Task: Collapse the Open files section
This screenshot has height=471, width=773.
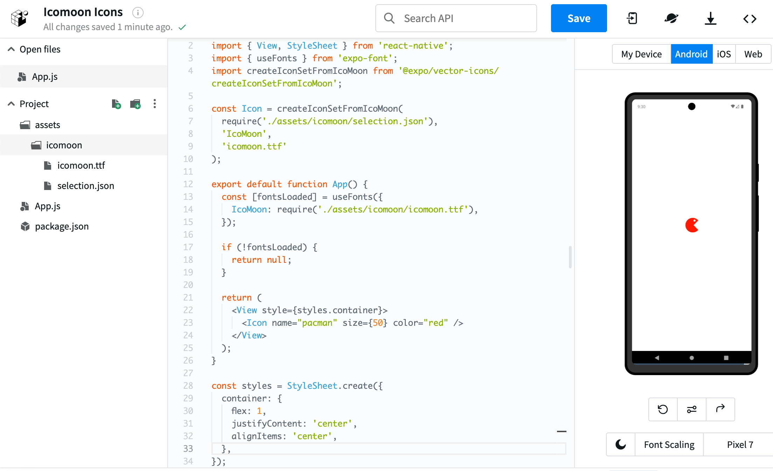Action: [11, 49]
